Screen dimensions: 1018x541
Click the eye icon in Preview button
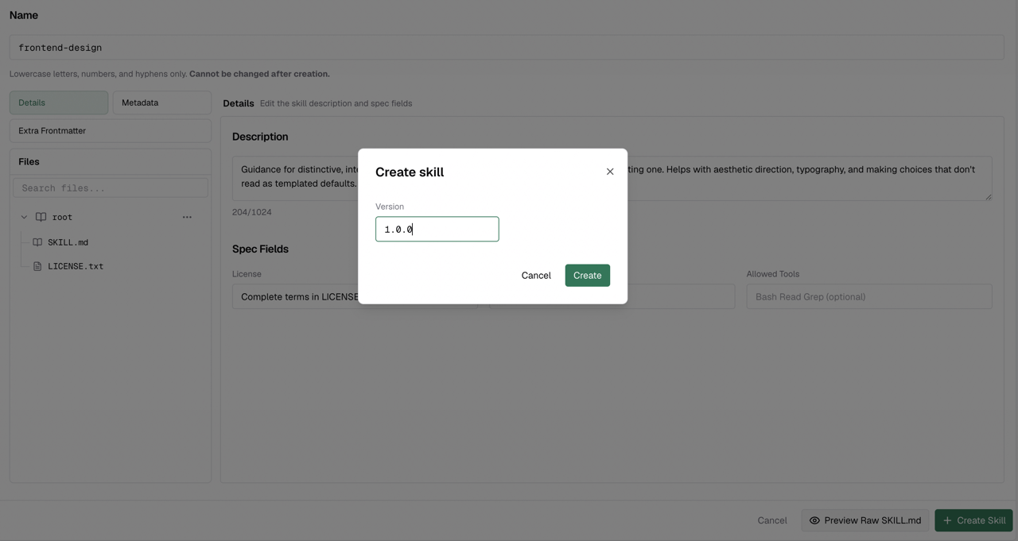pyautogui.click(x=814, y=520)
